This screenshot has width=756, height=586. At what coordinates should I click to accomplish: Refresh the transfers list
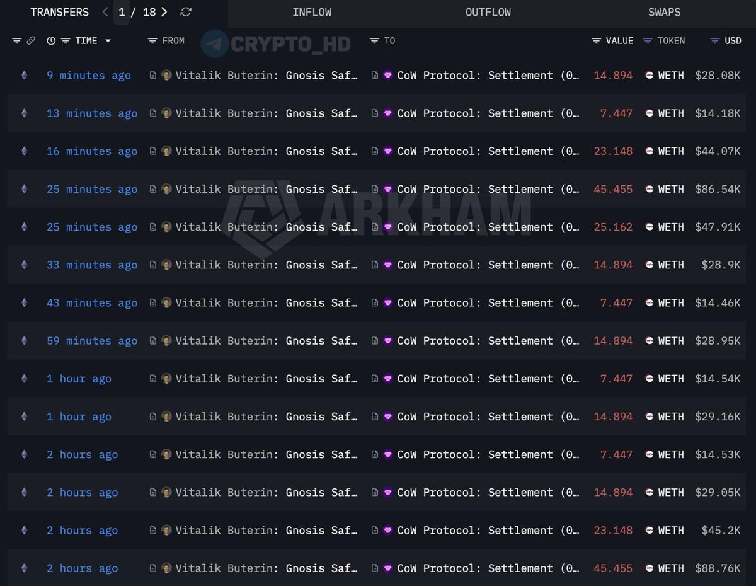coord(185,12)
